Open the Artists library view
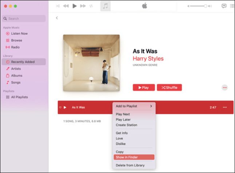Screen dimensions: 235x173 16,69
